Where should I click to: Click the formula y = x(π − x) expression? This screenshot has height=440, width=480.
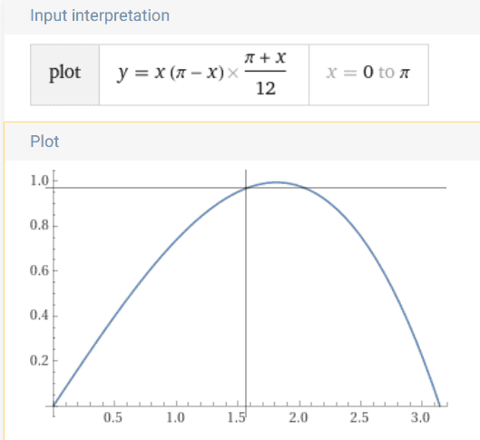coord(171,73)
